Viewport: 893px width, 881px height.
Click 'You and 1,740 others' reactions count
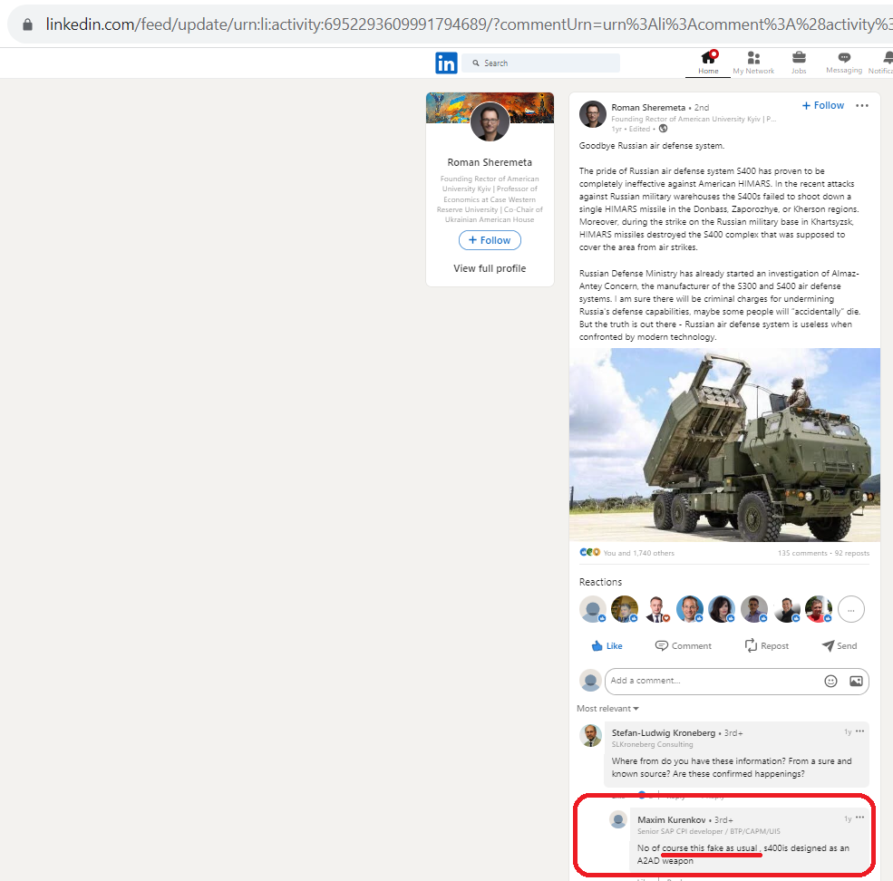tap(638, 553)
